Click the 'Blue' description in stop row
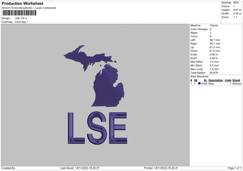This screenshot has width=243, height=171. tap(211, 83)
